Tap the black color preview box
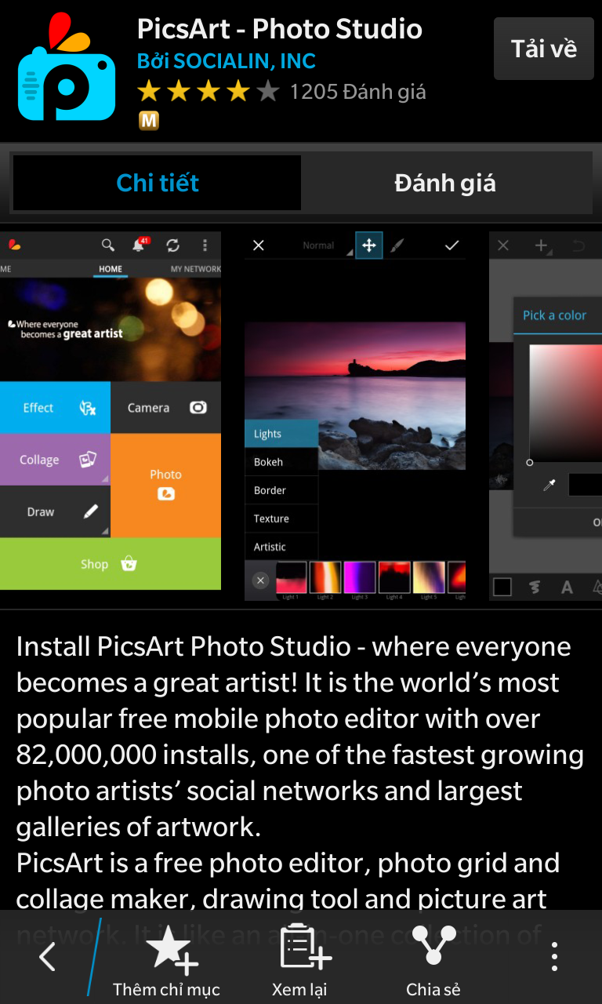Screen dimensions: 602x1004 585,485
